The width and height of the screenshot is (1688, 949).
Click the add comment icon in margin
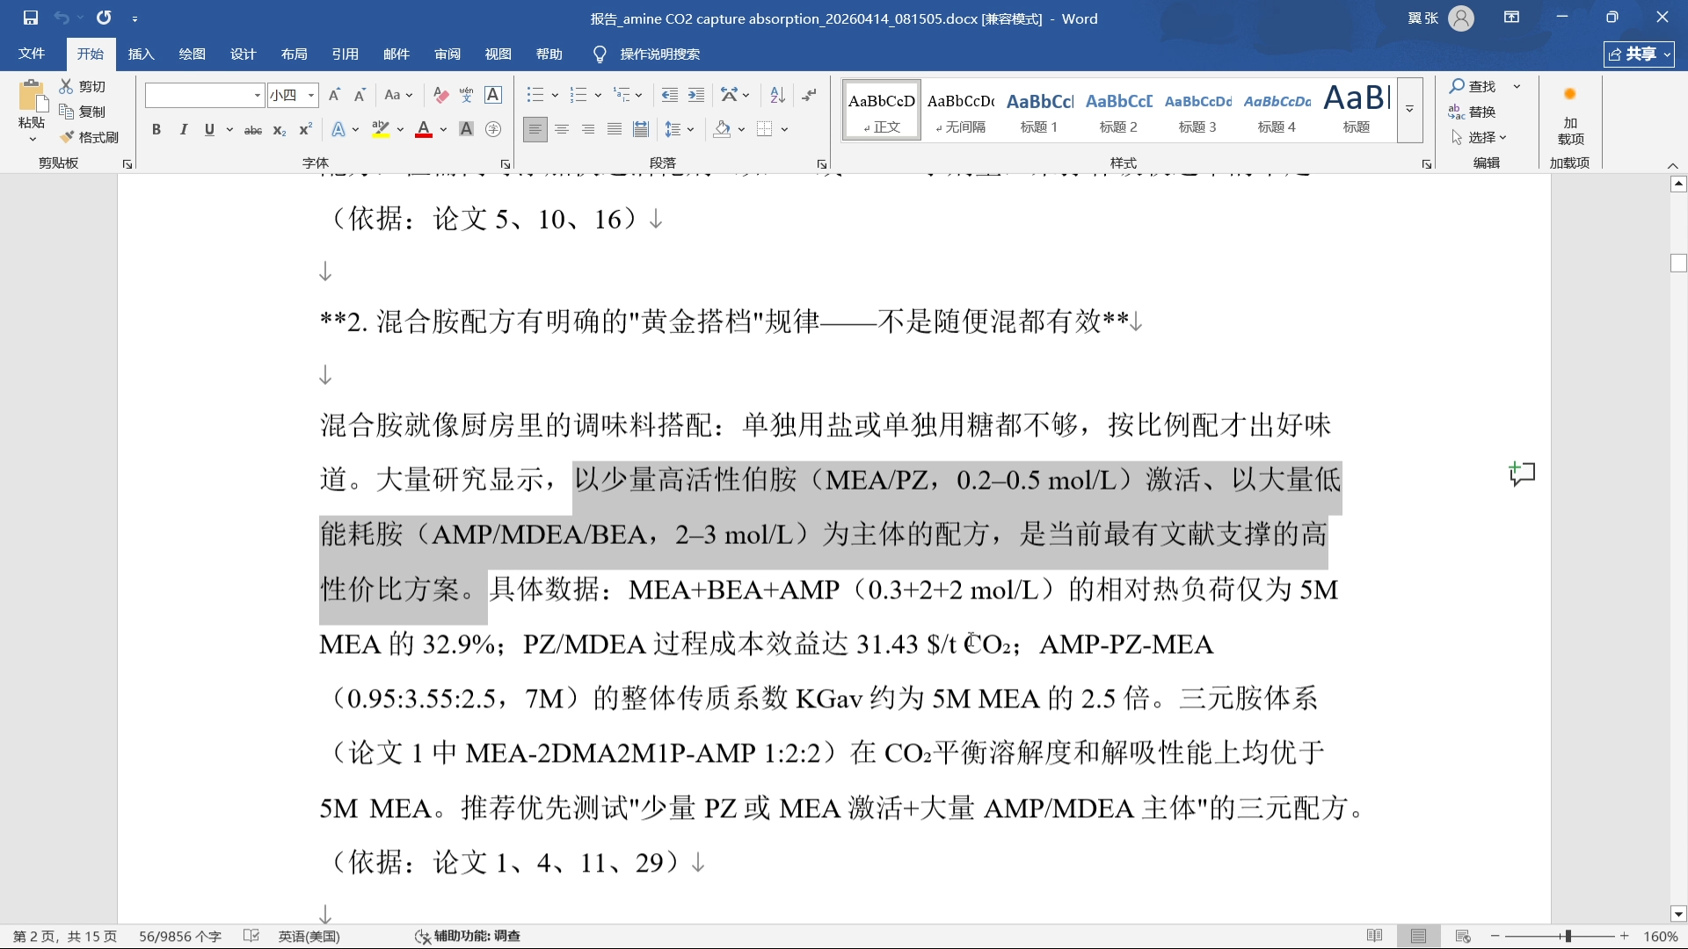[x=1522, y=474]
